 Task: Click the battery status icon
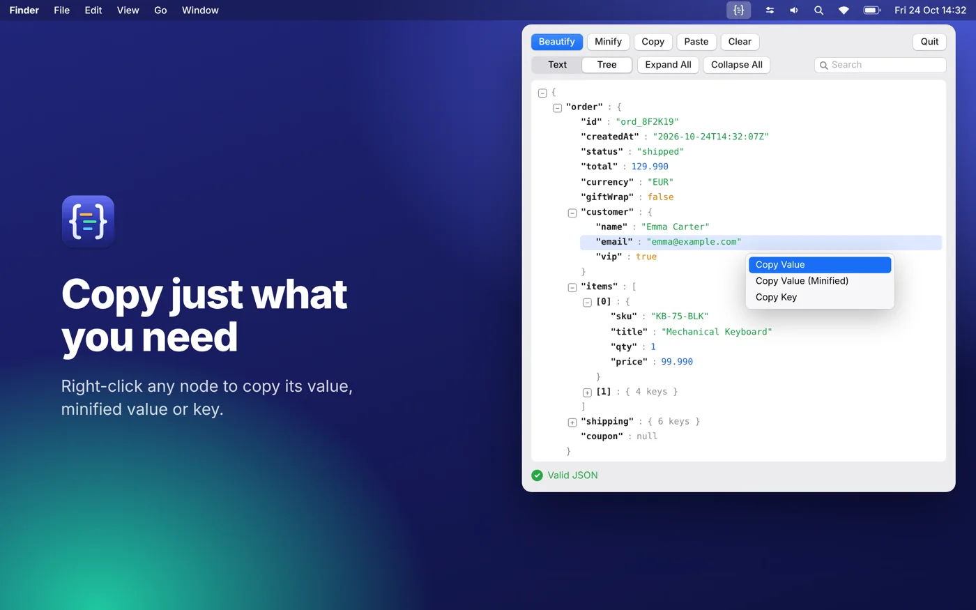(x=872, y=10)
